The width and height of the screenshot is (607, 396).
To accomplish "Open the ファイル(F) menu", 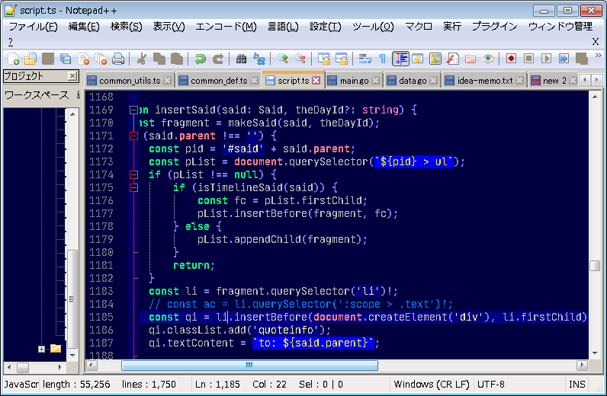I will 33,27.
